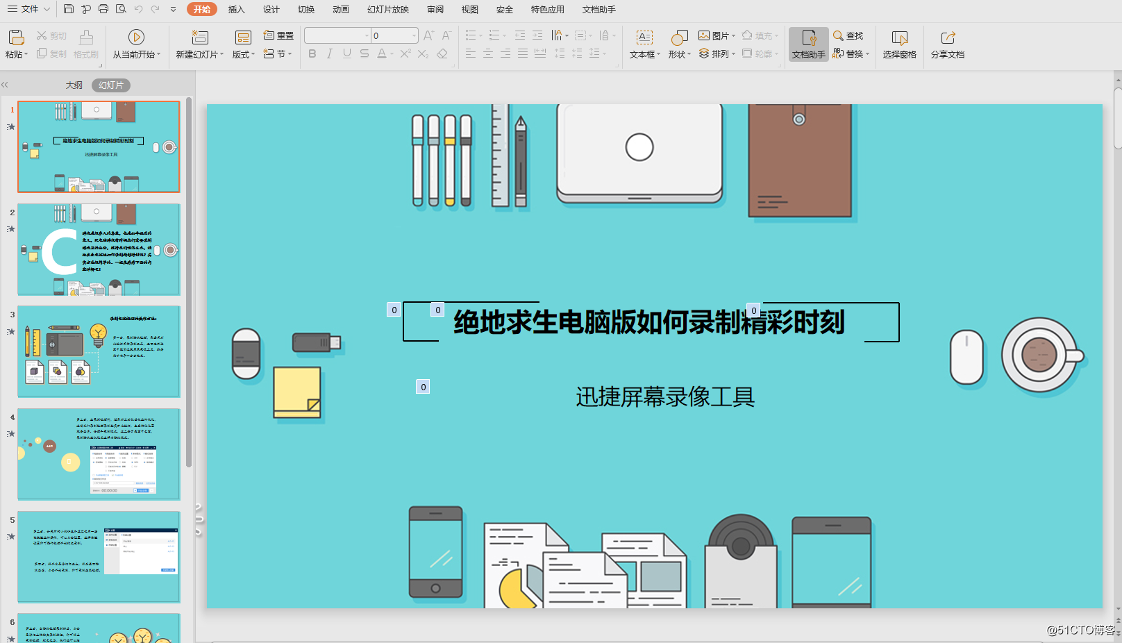Click the Text Box (文本框) icon
The image size is (1122, 643).
pos(645,37)
